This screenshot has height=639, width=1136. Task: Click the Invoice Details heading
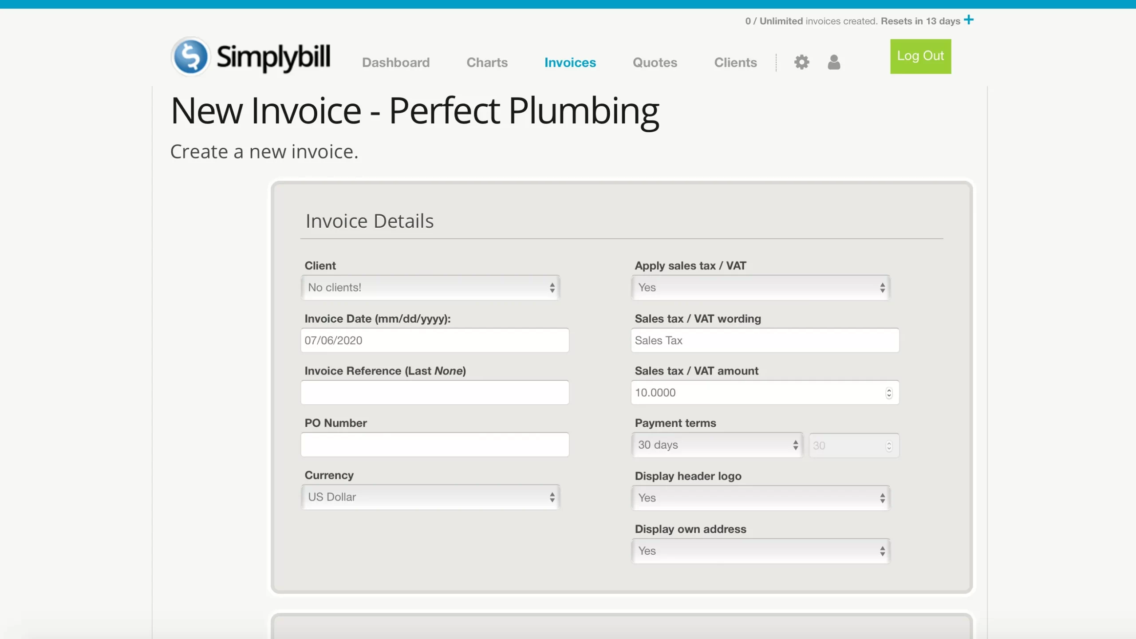pyautogui.click(x=369, y=221)
